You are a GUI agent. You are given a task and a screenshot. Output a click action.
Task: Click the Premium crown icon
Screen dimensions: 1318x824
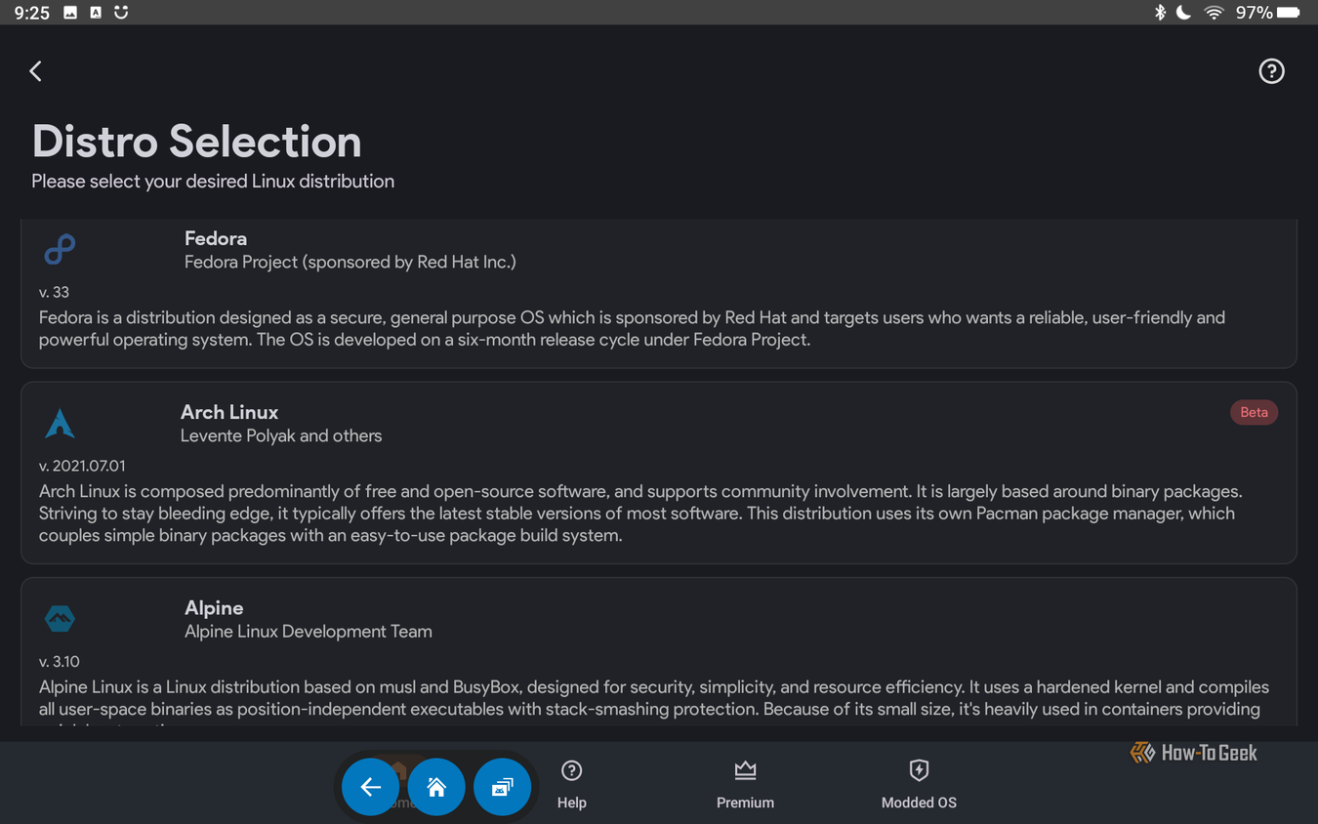tap(745, 770)
